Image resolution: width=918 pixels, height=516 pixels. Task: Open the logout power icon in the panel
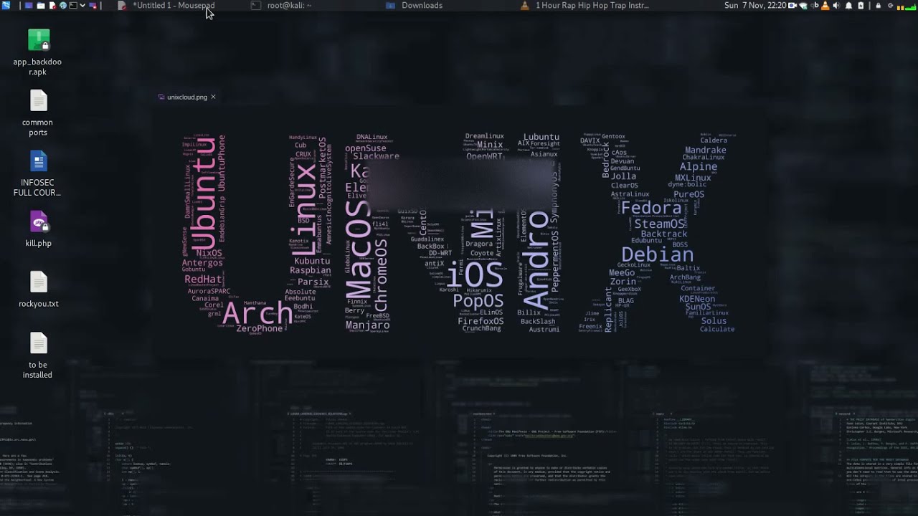891,5
